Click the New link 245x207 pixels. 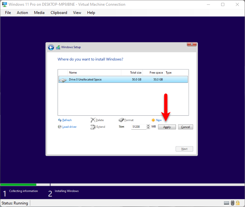tap(159, 120)
